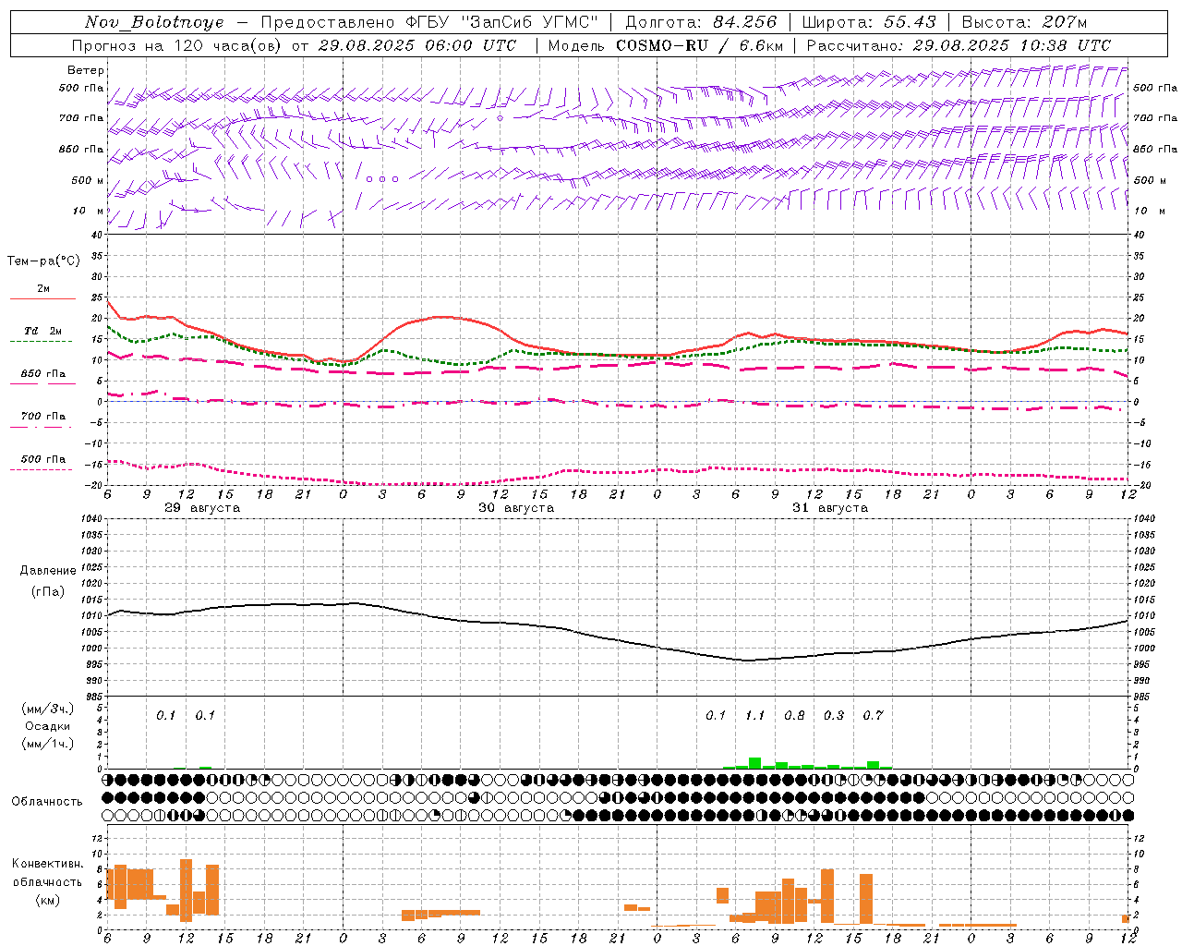Click the 'Конвективн.' convective cloud label
This screenshot has height=946, width=1182.
click(x=48, y=864)
